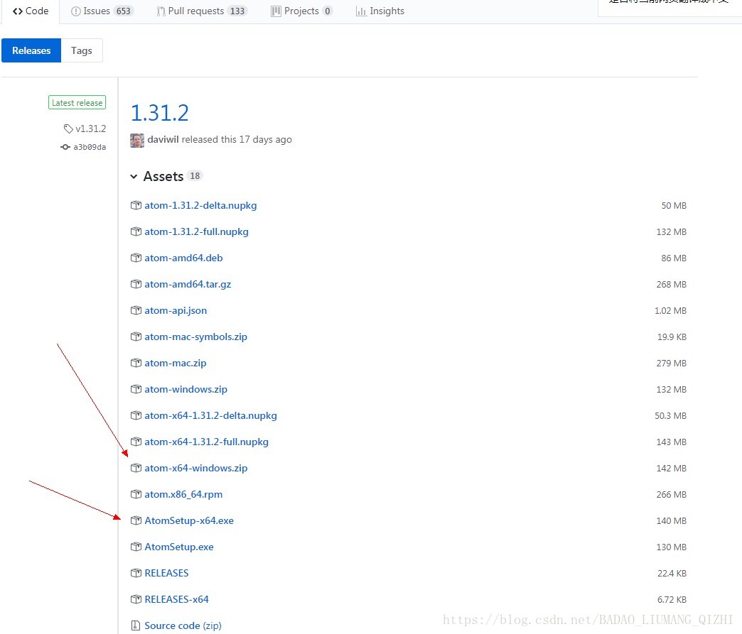
Task: Open the v1.31.2 tag link
Action: (91, 129)
